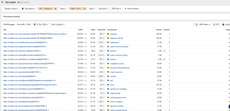This screenshot has width=230, height=111.
Task: Sort by the Value column header
Action: coord(93,30)
